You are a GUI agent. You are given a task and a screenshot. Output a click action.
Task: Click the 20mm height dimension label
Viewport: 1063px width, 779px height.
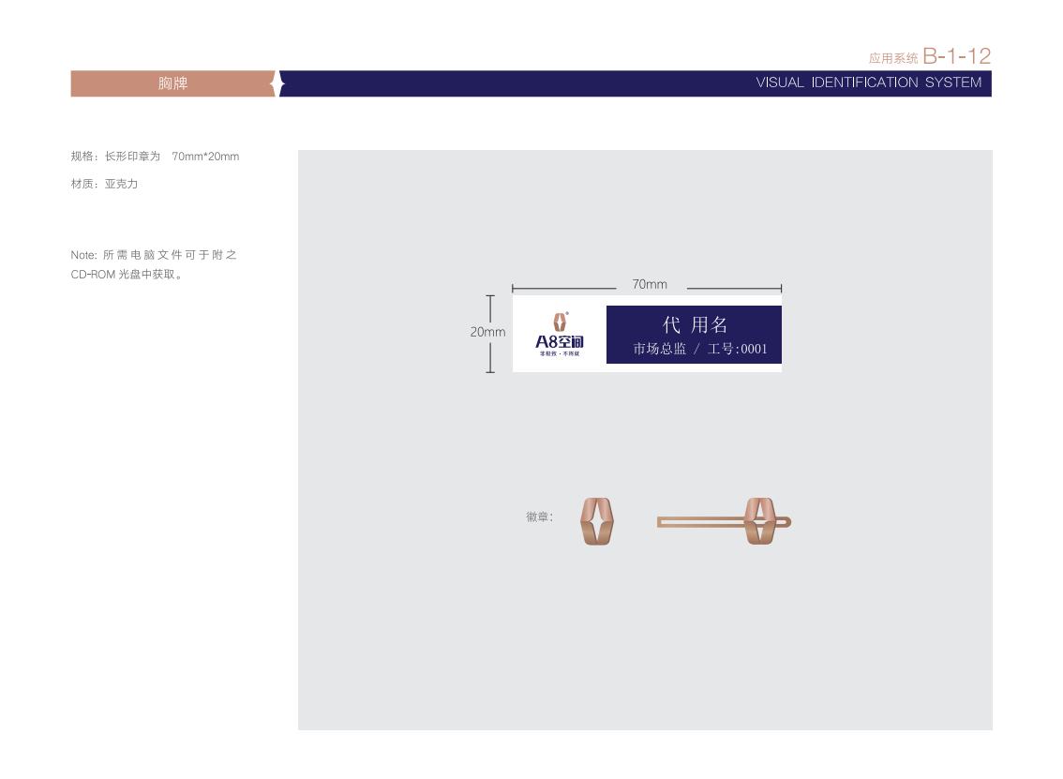click(x=487, y=332)
